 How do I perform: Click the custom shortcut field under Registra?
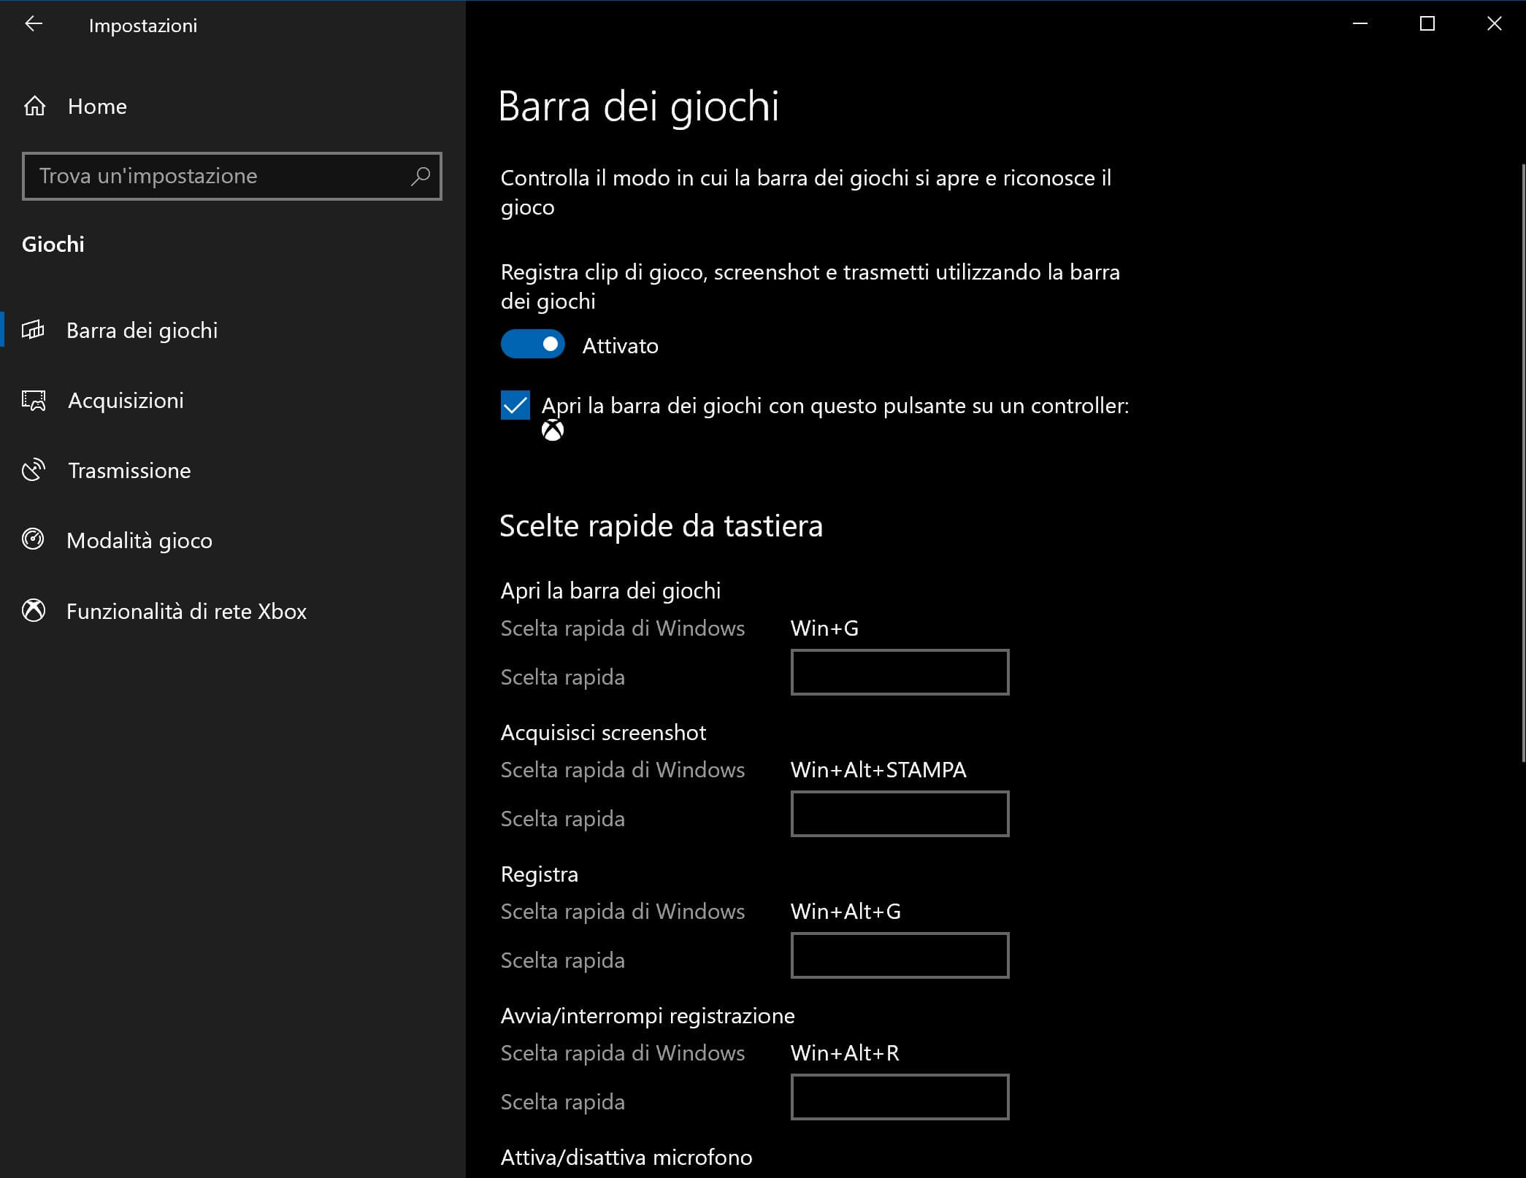click(x=900, y=955)
